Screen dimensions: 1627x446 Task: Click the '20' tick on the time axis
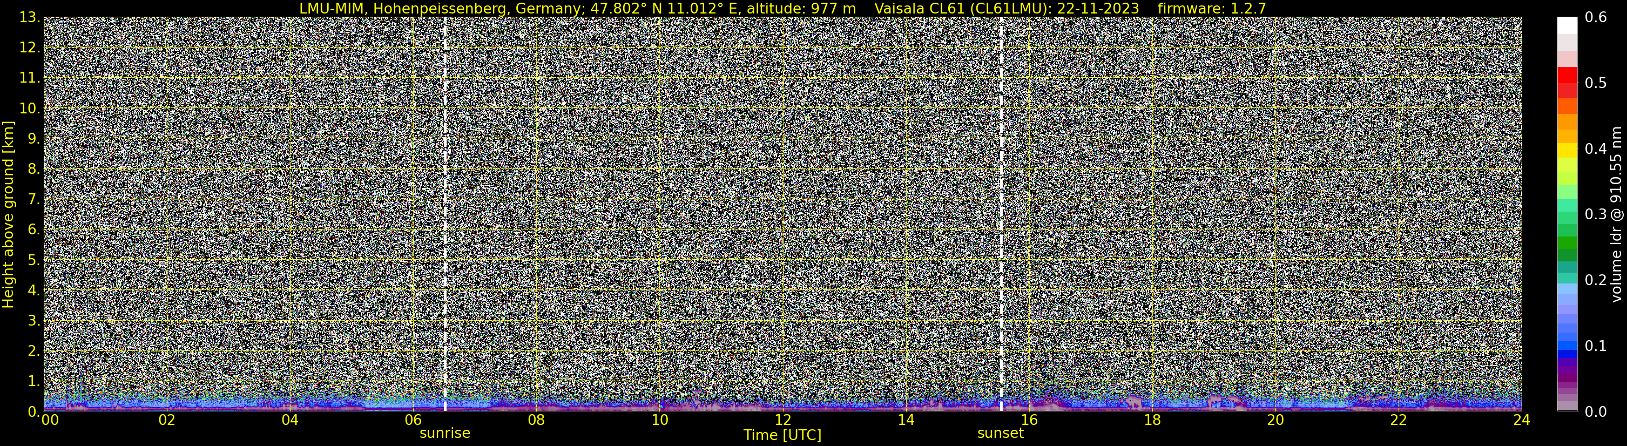tap(1275, 420)
